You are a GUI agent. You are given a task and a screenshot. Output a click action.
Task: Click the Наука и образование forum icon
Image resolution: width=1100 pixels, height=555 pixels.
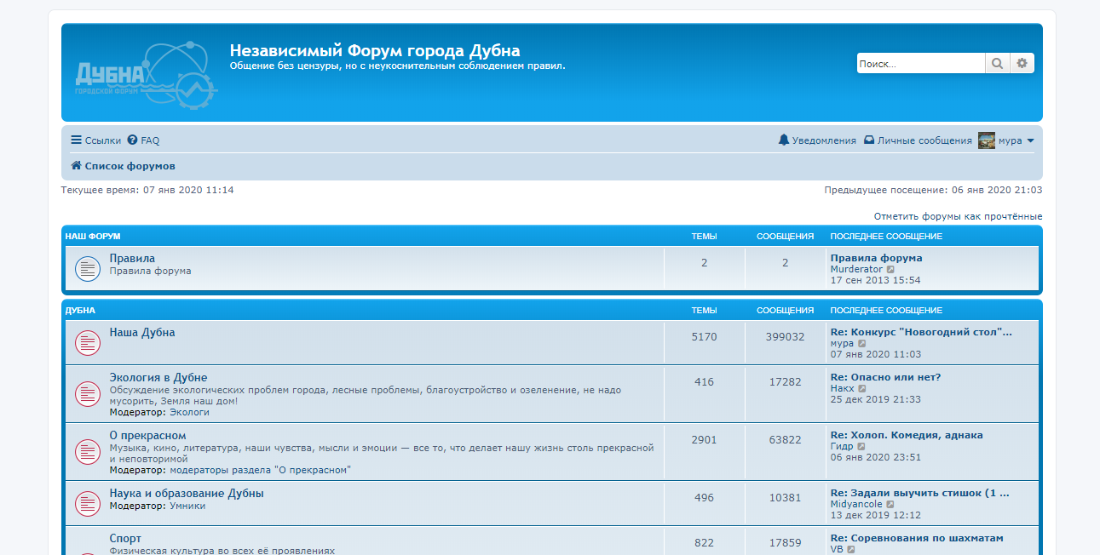tap(88, 504)
